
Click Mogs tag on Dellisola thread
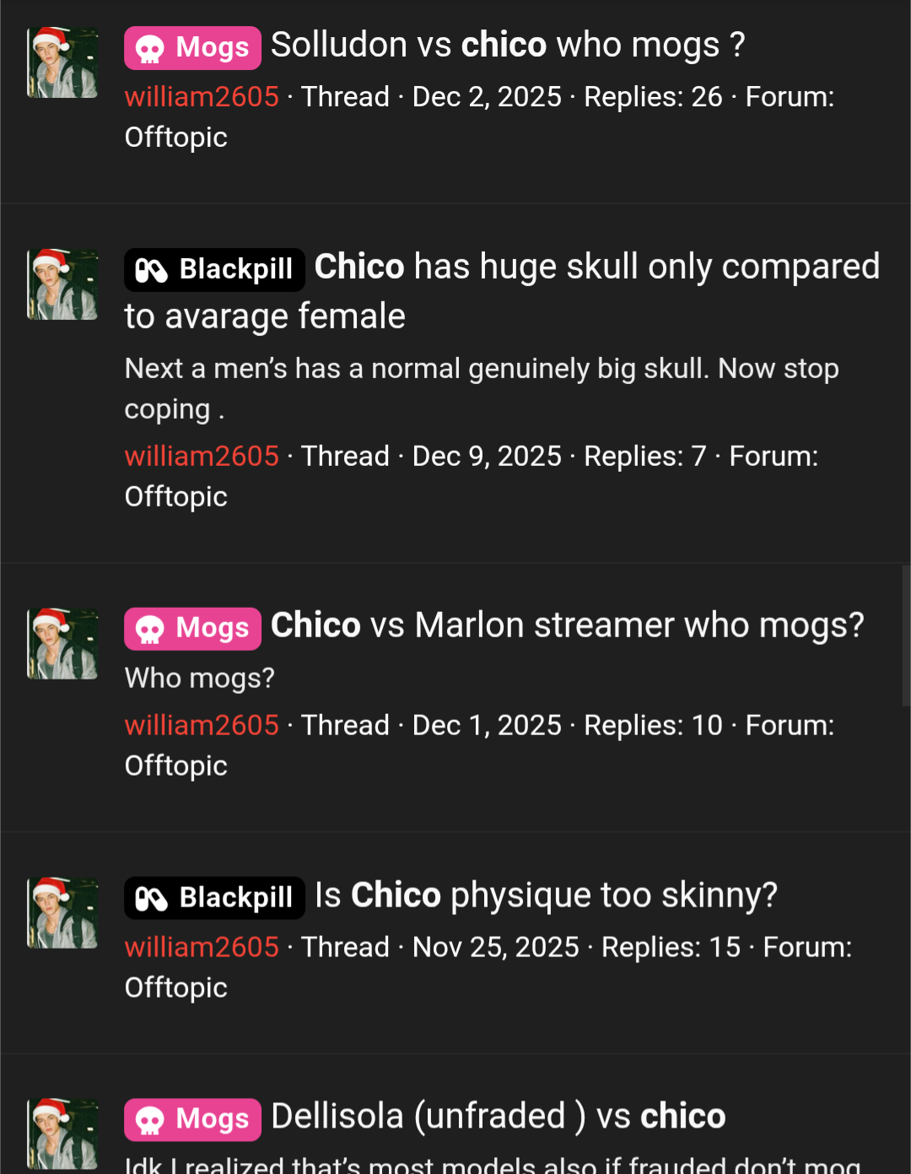pos(192,1119)
